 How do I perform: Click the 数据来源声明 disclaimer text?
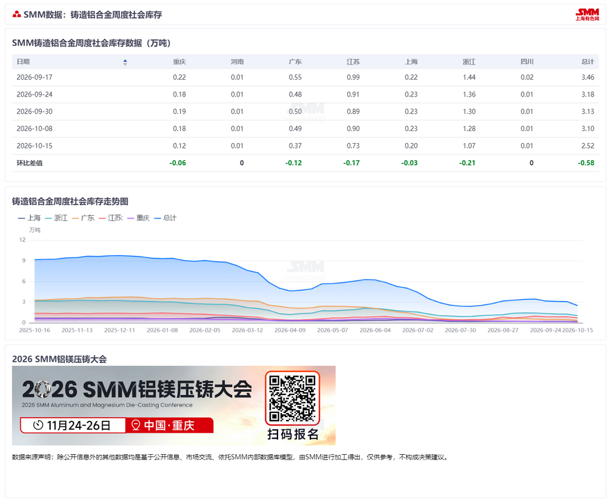[x=231, y=457]
